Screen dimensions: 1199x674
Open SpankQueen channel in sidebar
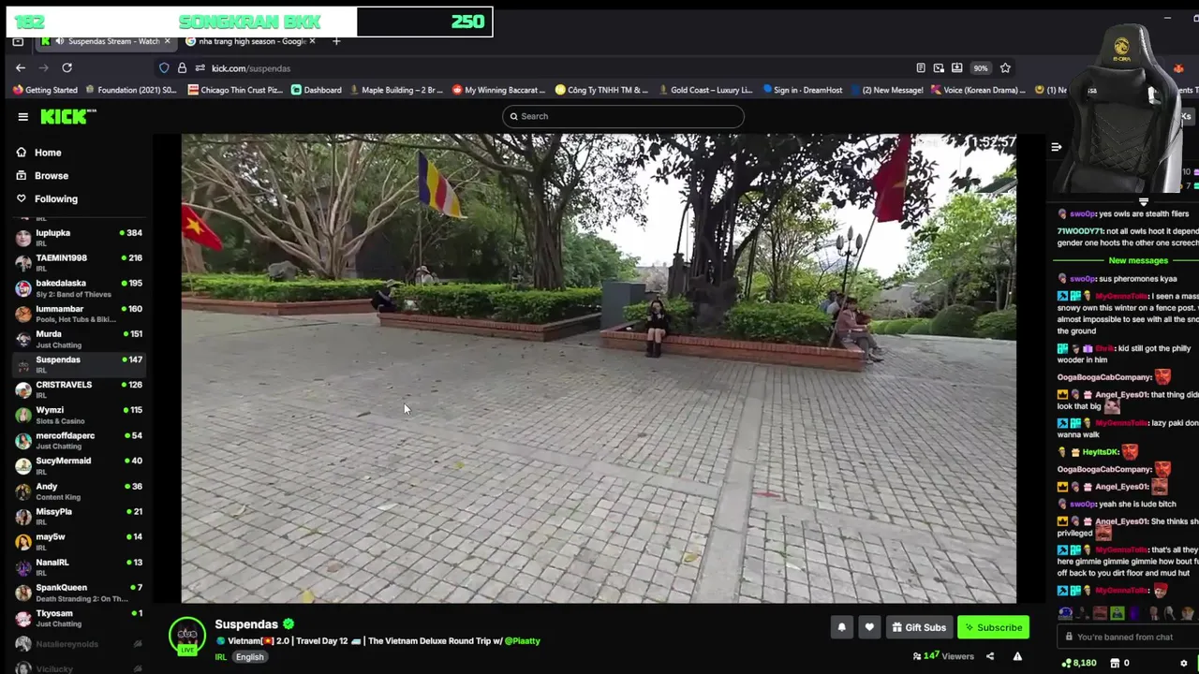79,592
